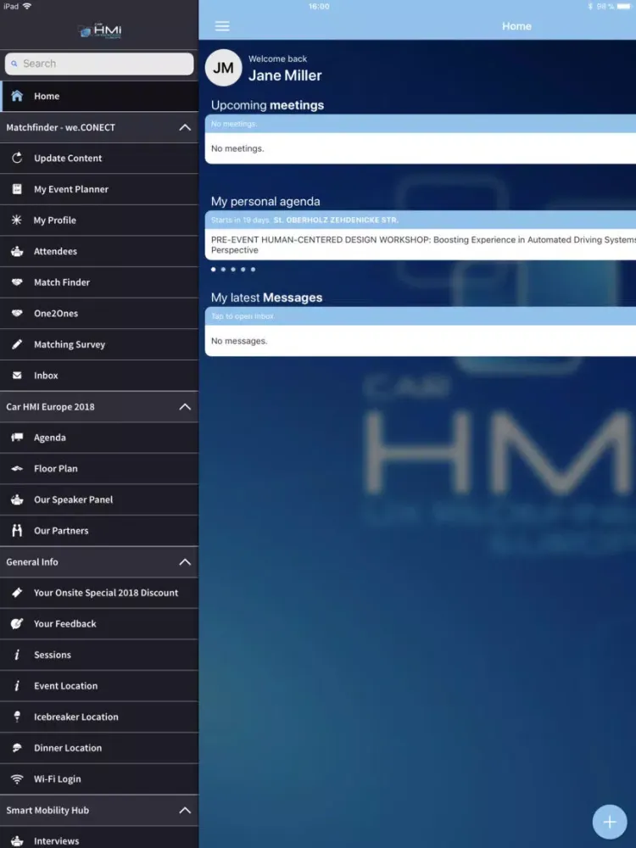Open Matching Survey list item

pos(99,344)
